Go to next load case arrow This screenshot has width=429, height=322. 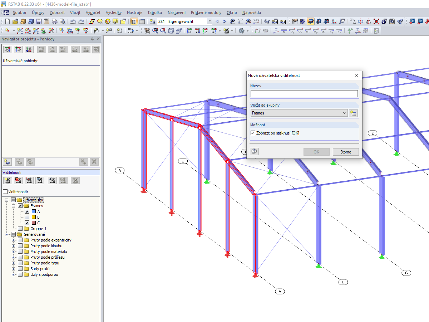pyautogui.click(x=225, y=21)
